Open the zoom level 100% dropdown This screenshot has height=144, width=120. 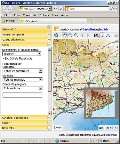click(x=113, y=141)
